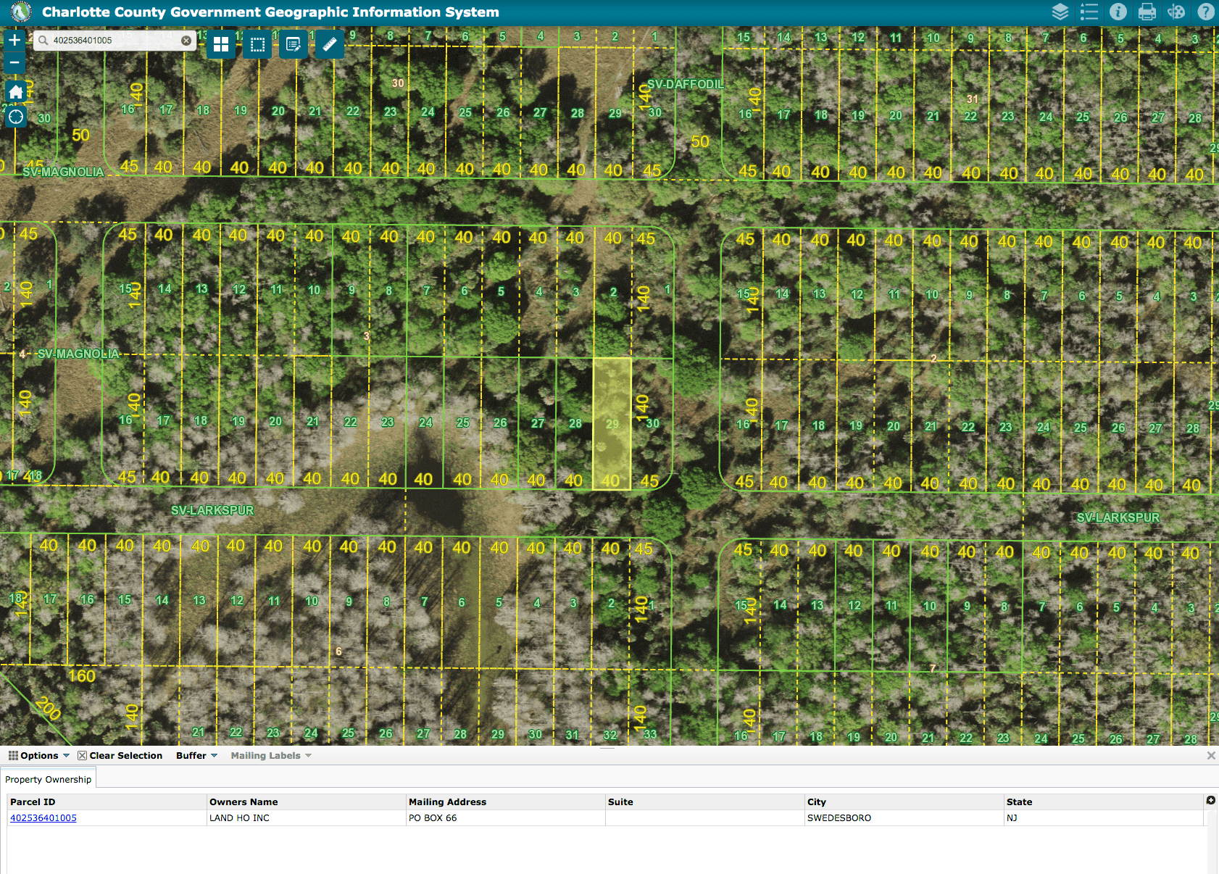Select the NJ state cell
The height and width of the screenshot is (874, 1219).
click(1104, 817)
